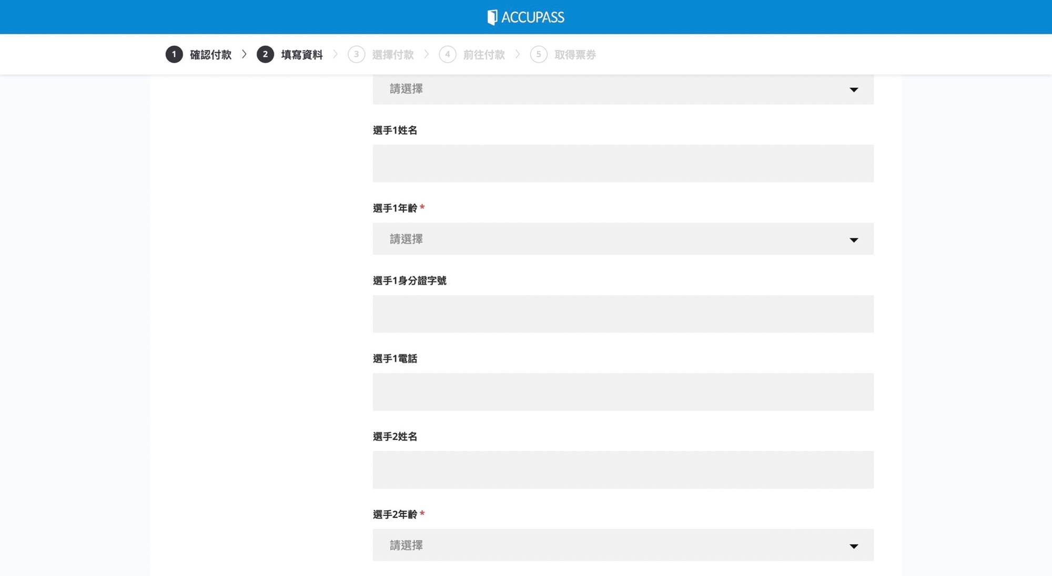
Task: Go to the 取得票券 step label
Action: (x=574, y=55)
